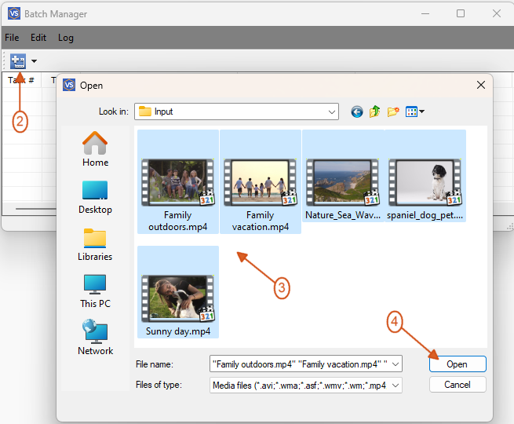Viewport: 514px width, 424px height.
Task: Open the Add task dropdown arrow
Action: [x=34, y=61]
